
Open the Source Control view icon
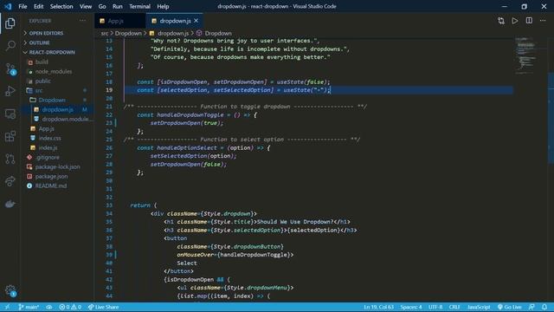(10, 68)
